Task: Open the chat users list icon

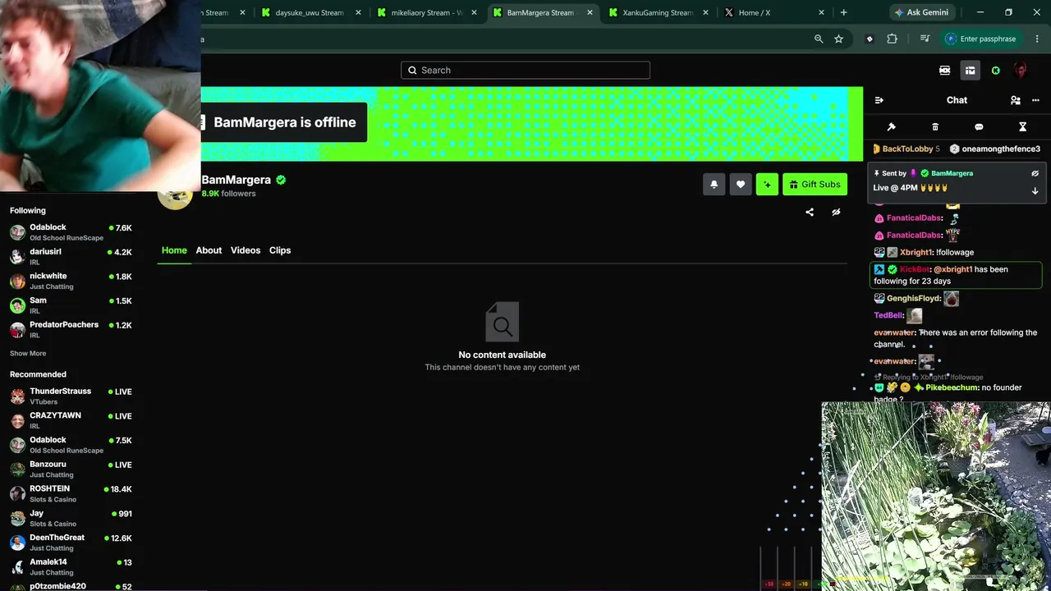Action: [x=1016, y=100]
